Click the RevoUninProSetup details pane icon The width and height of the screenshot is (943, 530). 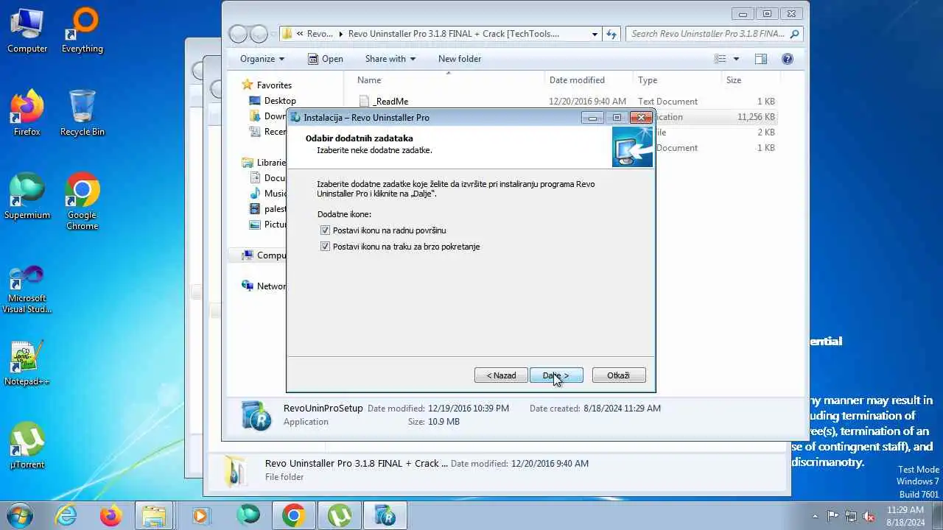tap(256, 415)
